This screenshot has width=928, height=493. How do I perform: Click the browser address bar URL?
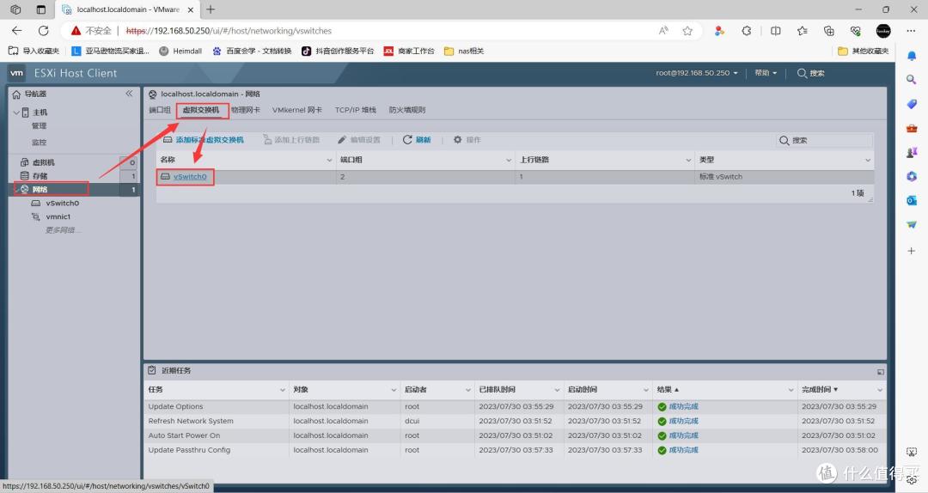point(229,31)
